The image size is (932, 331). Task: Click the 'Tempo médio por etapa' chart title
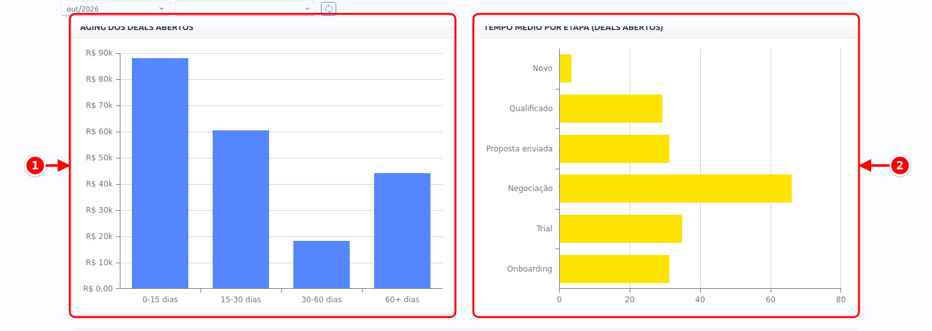point(573,27)
